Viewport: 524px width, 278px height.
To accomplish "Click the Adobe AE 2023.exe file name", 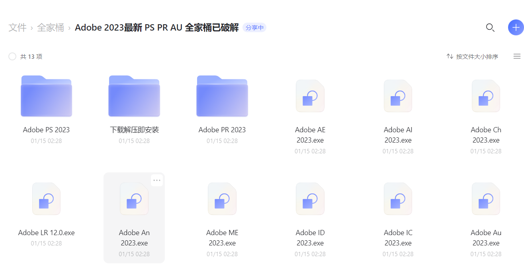I will point(310,135).
